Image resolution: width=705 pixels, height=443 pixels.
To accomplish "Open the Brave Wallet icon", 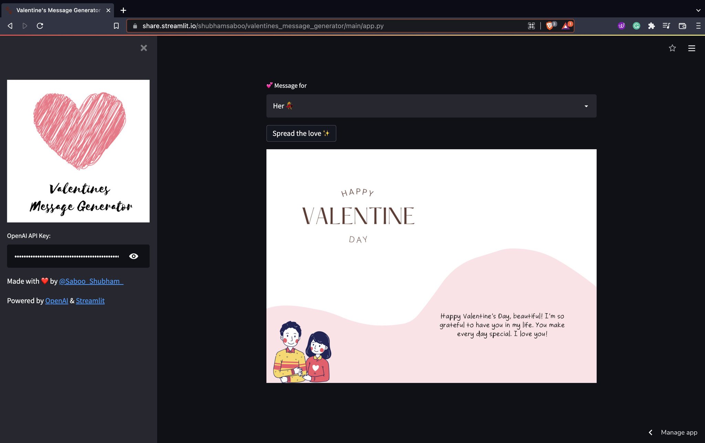I will pos(682,26).
